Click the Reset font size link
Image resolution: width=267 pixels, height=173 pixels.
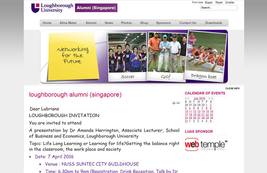coord(219,2)
